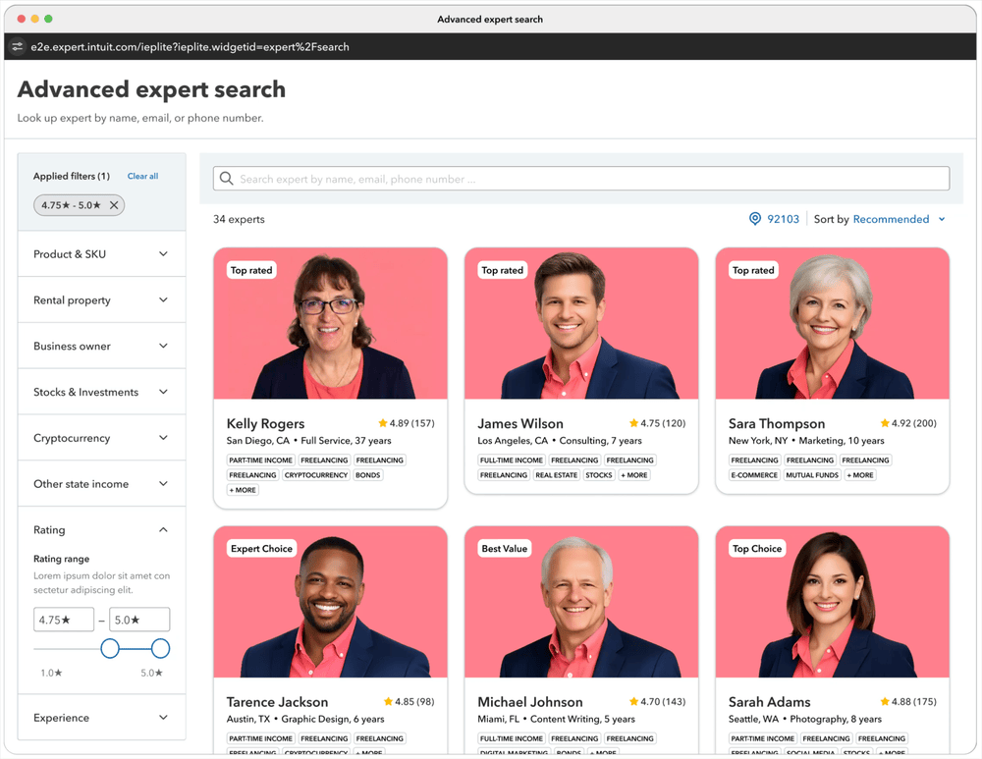Click the minimum rating 4.75★ field
Viewport: 982px width, 759px height.
pos(64,620)
